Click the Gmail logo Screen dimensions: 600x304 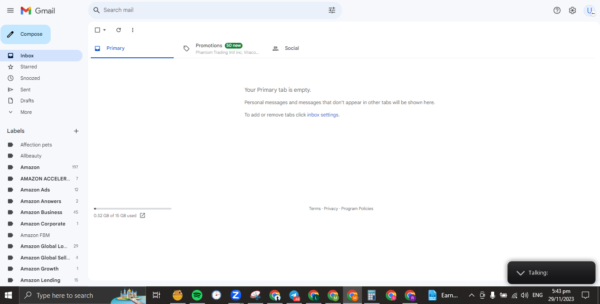[38, 10]
